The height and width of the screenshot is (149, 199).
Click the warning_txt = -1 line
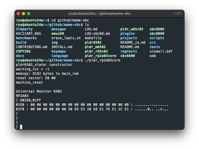click(x=32, y=69)
